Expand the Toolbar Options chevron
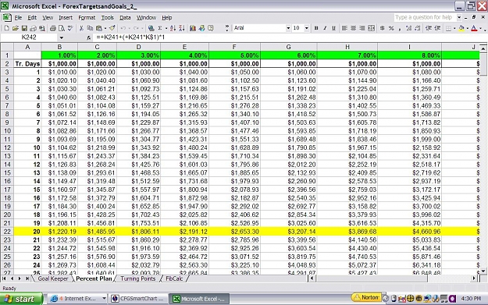Screen dimensions: 488x305 (x=227, y=28)
